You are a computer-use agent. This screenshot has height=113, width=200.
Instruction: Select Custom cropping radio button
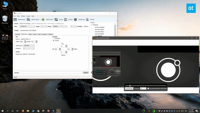[x=53, y=40]
